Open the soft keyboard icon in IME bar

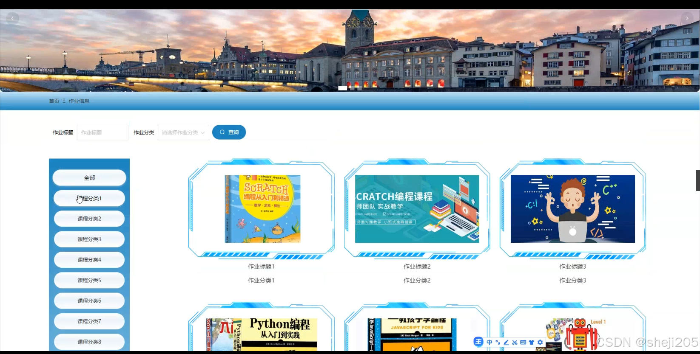(523, 342)
